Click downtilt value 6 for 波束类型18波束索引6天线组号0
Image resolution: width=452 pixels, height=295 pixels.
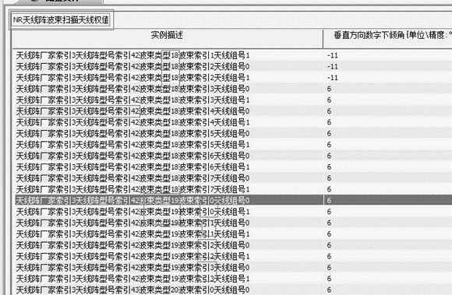329,156
